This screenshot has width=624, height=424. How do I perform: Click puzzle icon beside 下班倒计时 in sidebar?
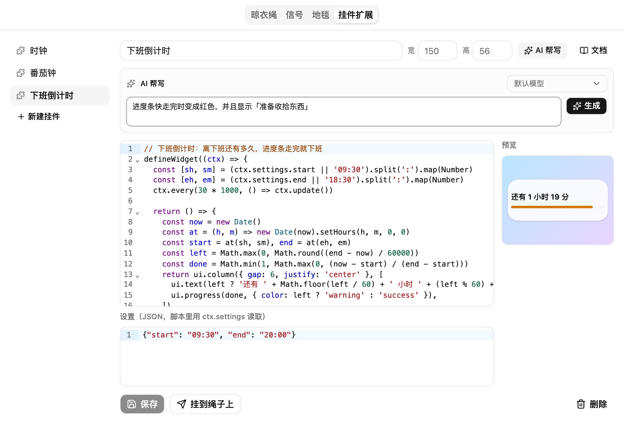pyautogui.click(x=21, y=95)
